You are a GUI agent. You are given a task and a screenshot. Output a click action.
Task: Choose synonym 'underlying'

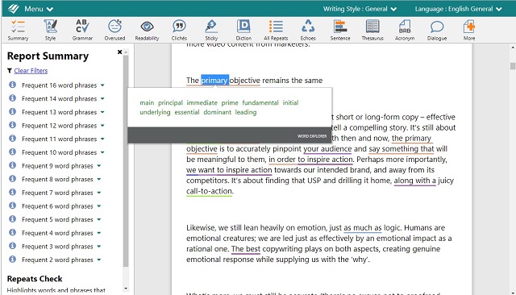(155, 112)
